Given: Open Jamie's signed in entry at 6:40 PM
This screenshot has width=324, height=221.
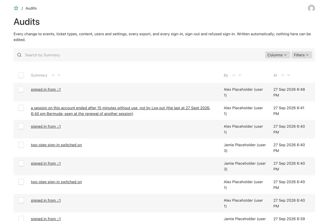Looking at the screenshot, I should point(46,163).
